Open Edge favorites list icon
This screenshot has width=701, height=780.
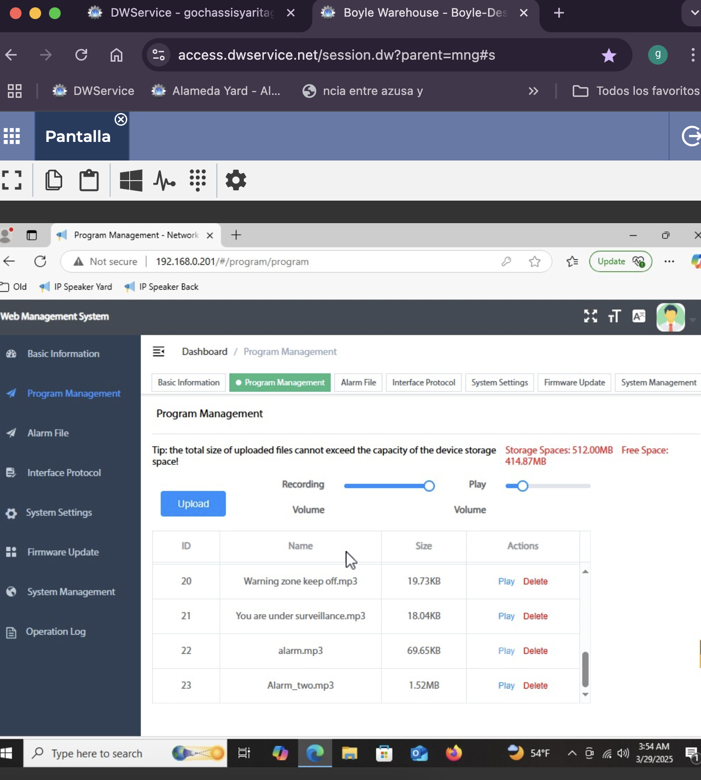(x=572, y=262)
